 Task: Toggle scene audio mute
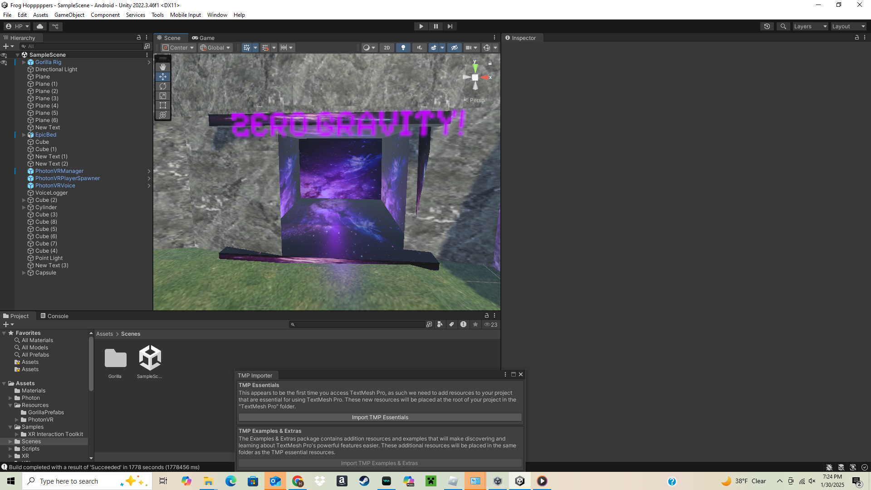pos(420,48)
